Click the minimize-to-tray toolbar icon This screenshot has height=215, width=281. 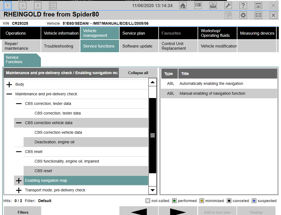coord(258,5)
